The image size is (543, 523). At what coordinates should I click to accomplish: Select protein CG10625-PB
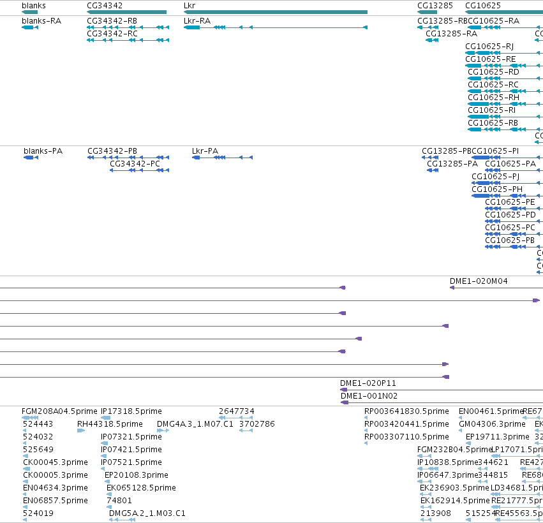point(510,240)
